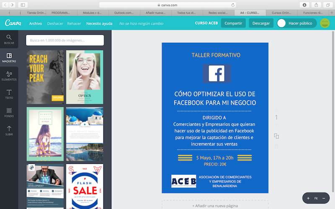Click the image search field
The image size is (335, 209).
65,40
